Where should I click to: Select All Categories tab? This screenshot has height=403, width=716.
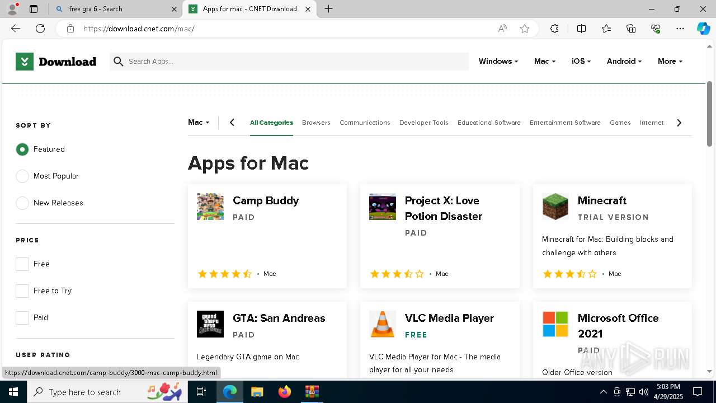click(271, 123)
